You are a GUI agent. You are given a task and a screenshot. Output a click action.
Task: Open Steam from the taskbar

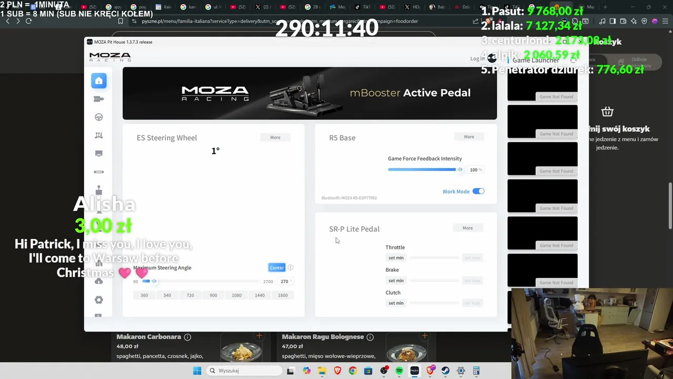(445, 371)
